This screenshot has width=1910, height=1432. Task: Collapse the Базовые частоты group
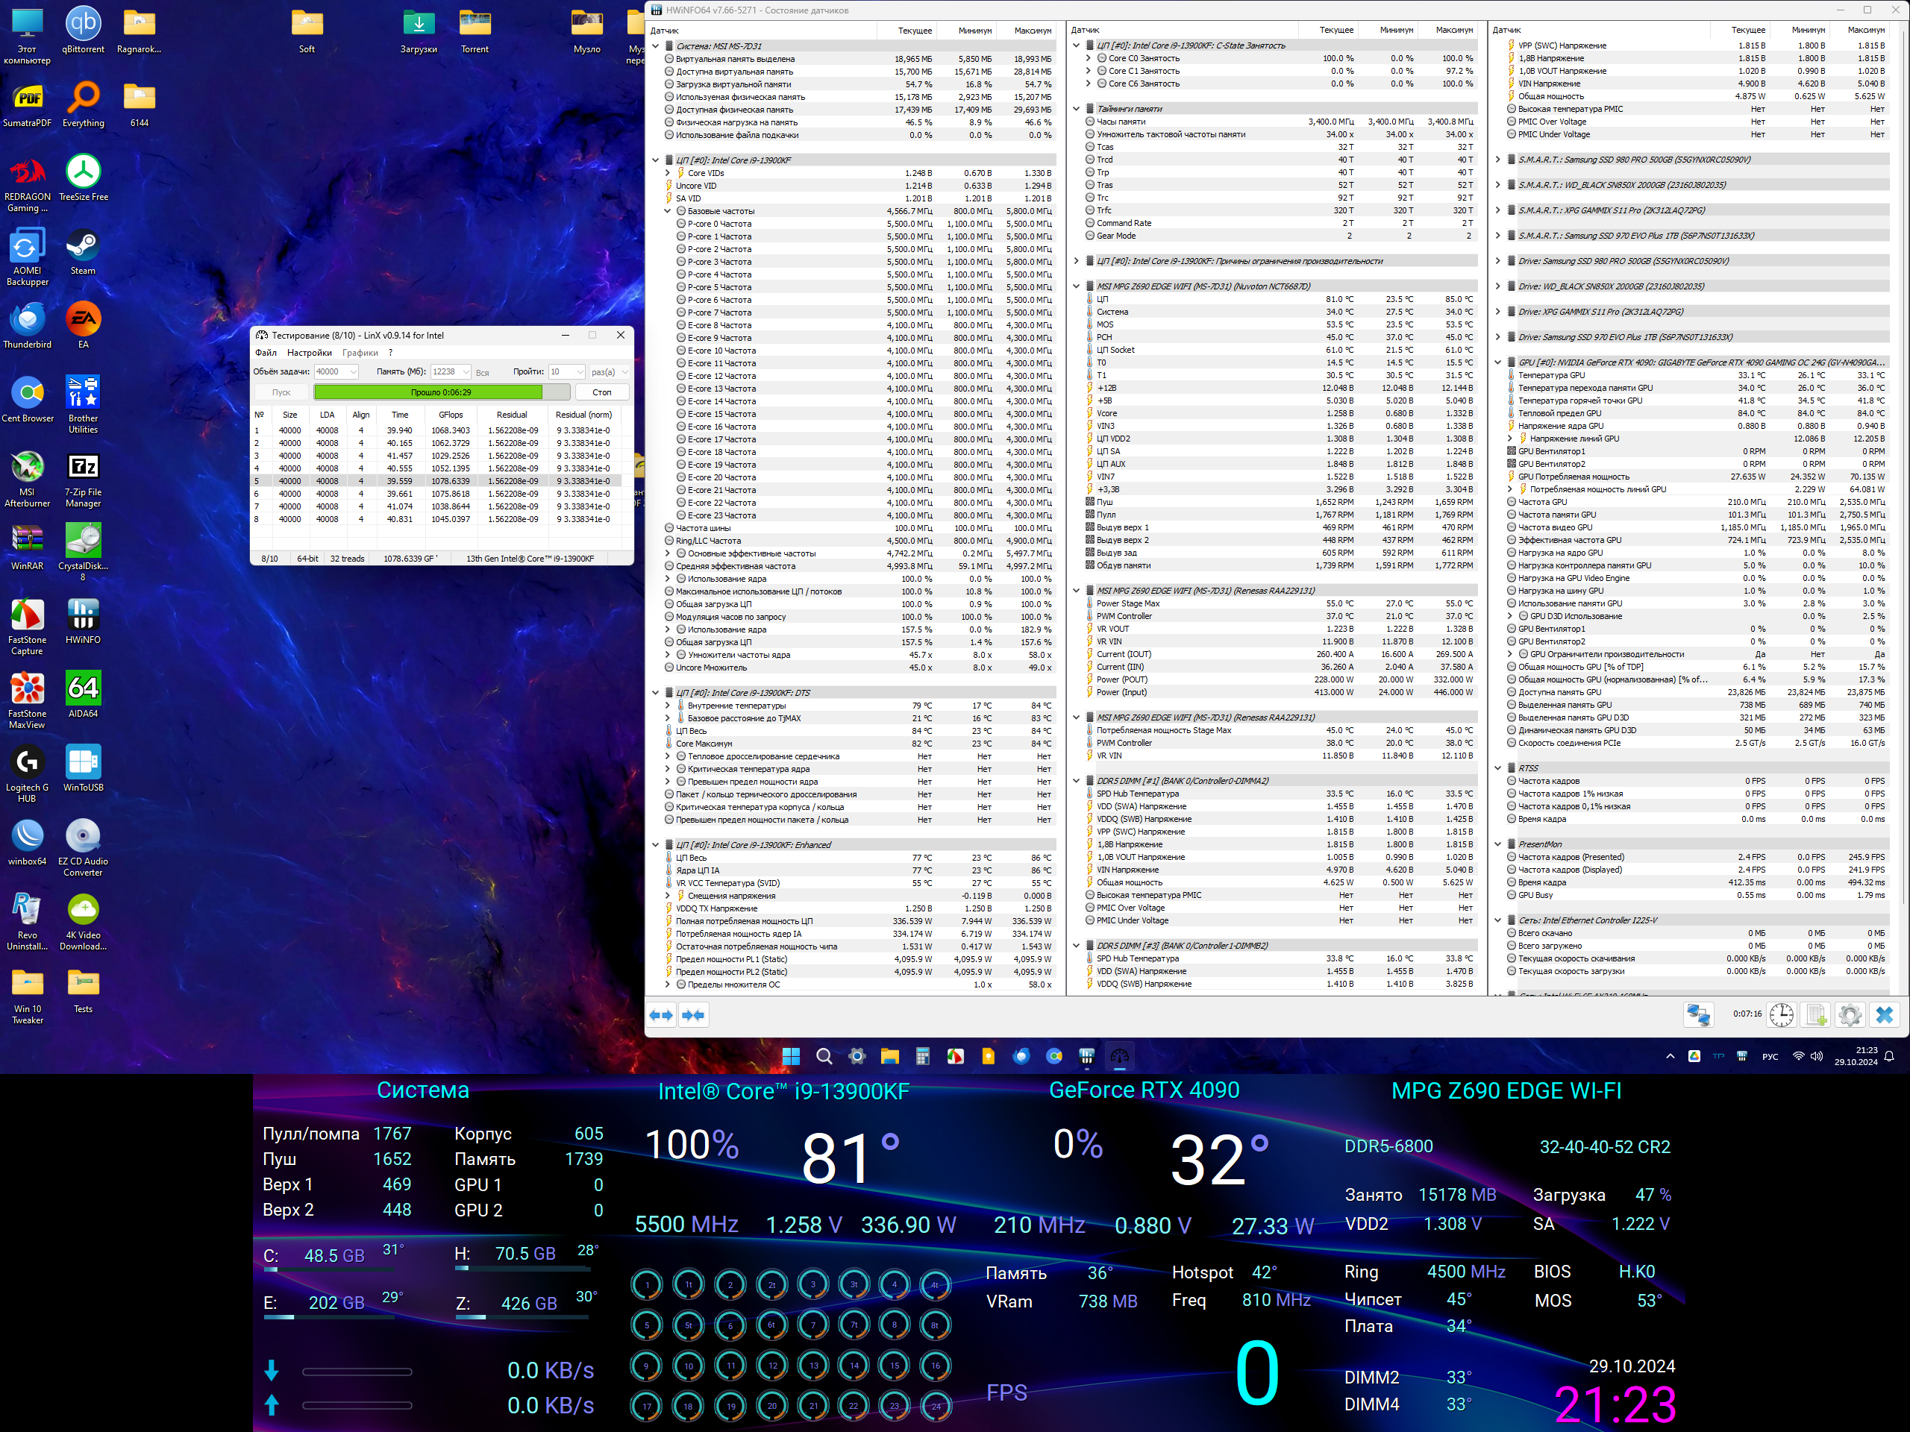tap(668, 210)
